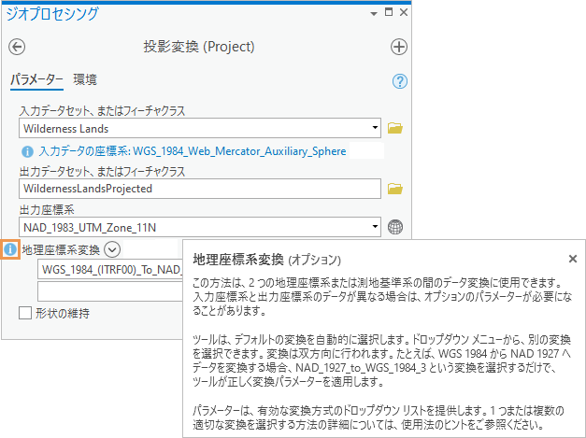This screenshot has height=438, width=586.
Task: Open the ジオプロセシング pane options menu arrow
Action: (374, 13)
